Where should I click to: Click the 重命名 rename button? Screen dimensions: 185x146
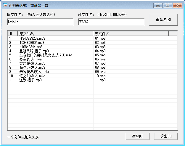(163, 20)
